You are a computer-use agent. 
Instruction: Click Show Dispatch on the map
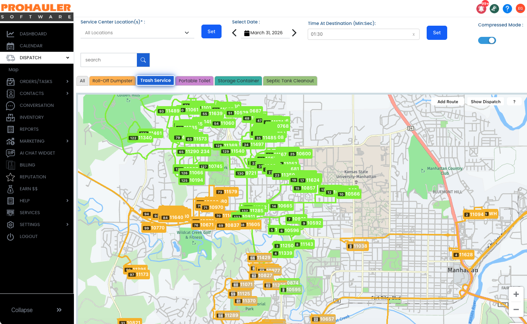click(x=486, y=102)
